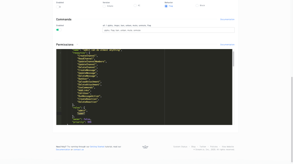Click the "owner": false line
The image size is (293, 164).
tap(82, 119)
